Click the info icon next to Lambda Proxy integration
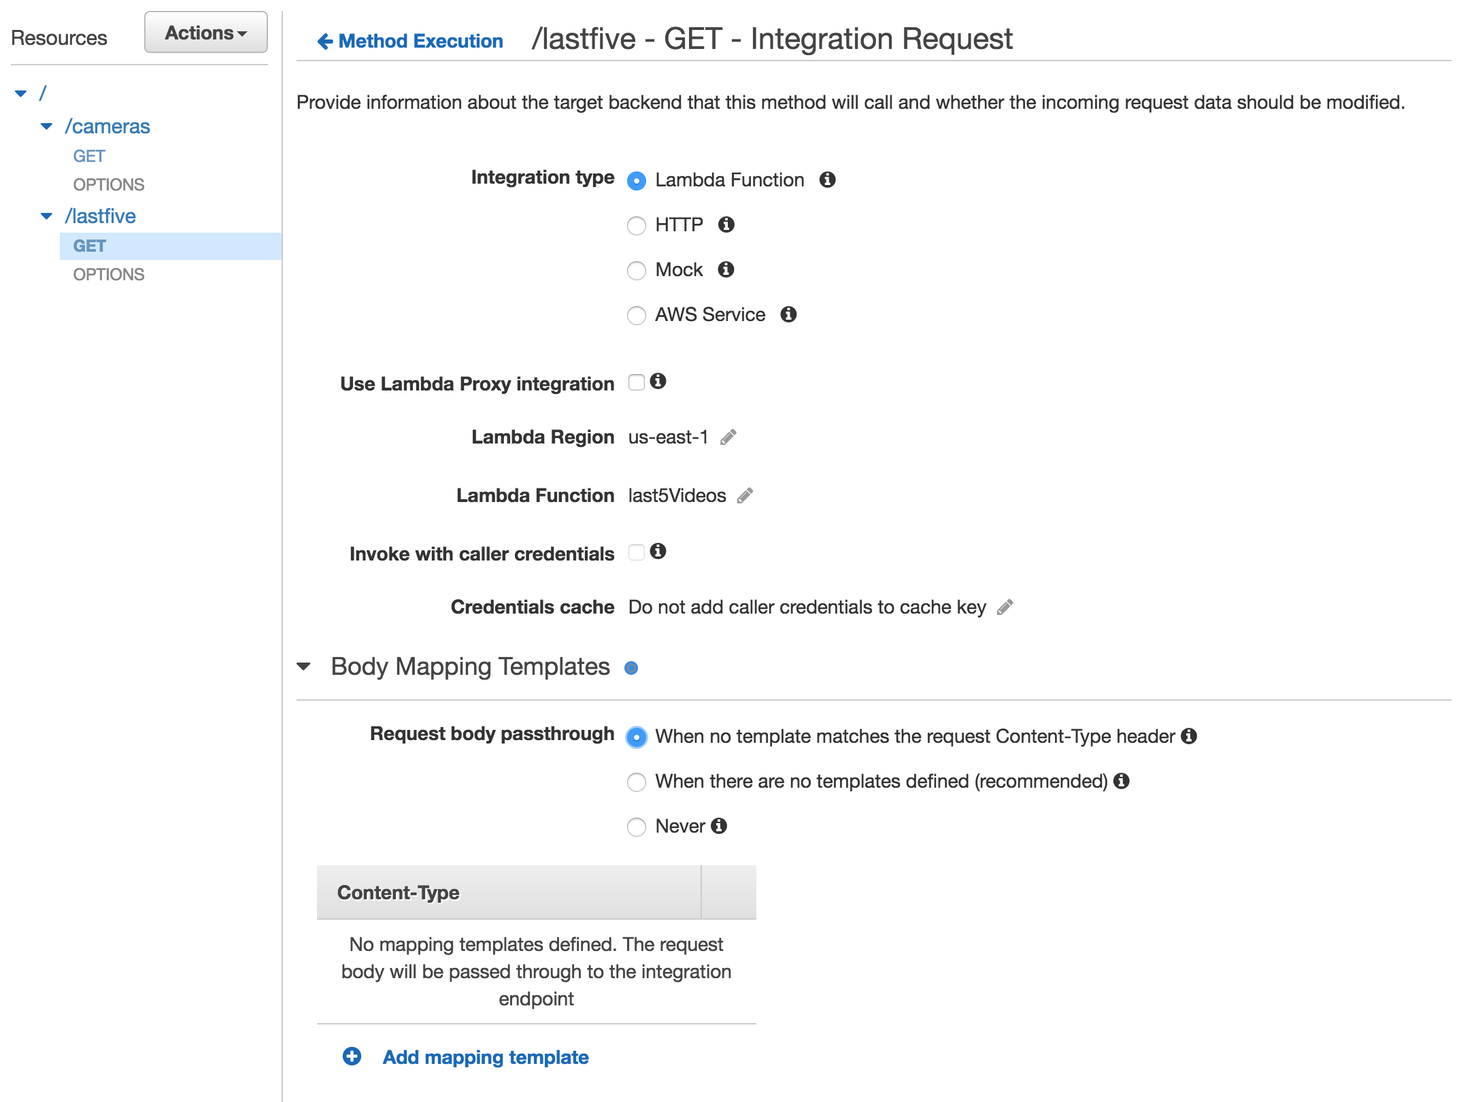Screen dimensions: 1461x1102 click(658, 383)
